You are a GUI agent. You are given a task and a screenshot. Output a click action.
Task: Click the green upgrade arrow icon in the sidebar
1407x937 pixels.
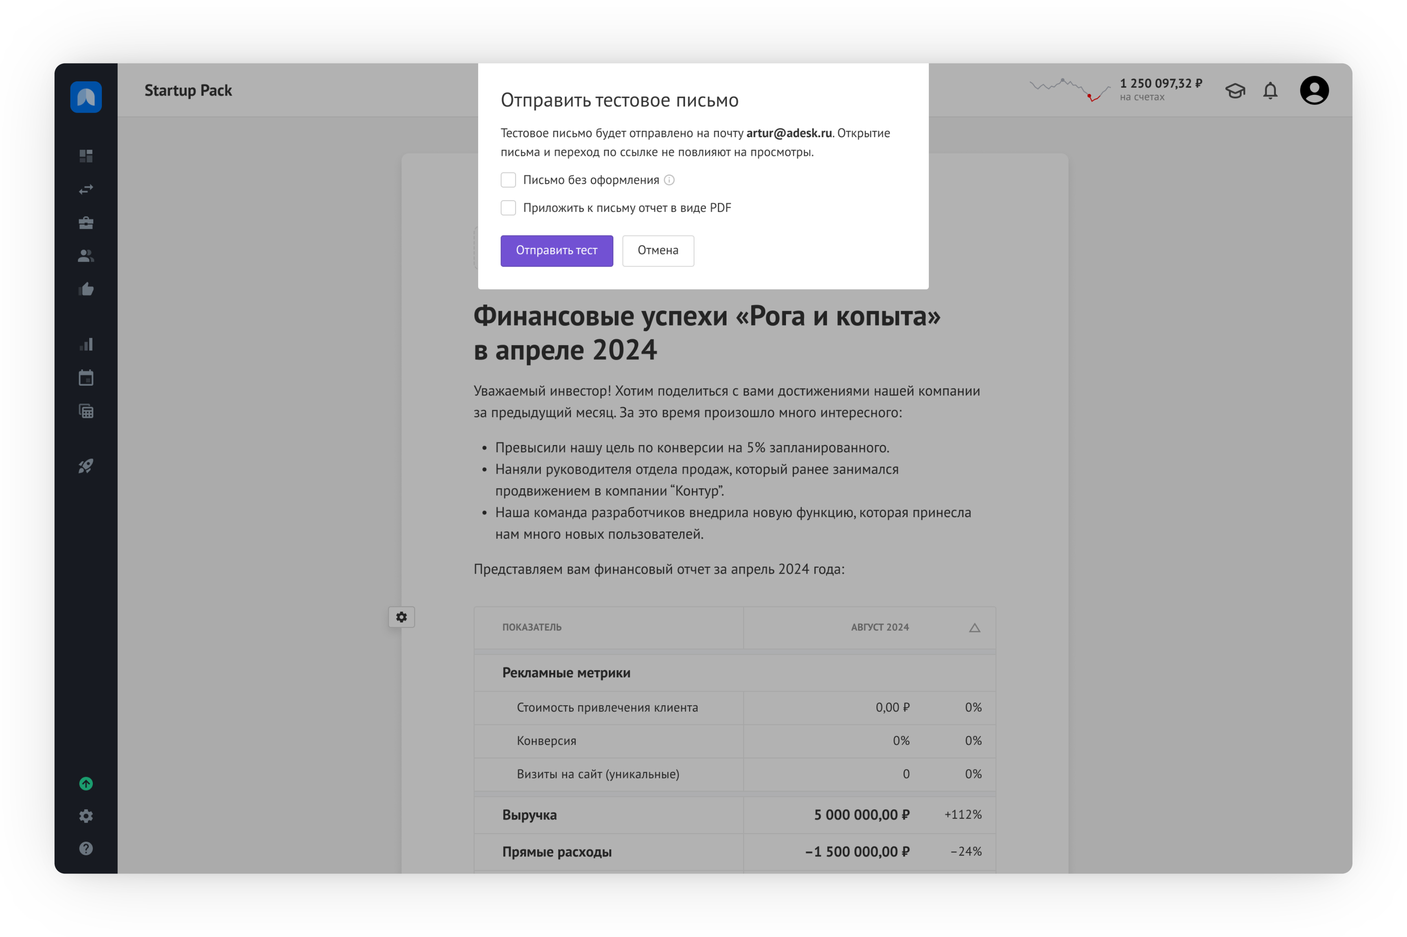tap(86, 784)
